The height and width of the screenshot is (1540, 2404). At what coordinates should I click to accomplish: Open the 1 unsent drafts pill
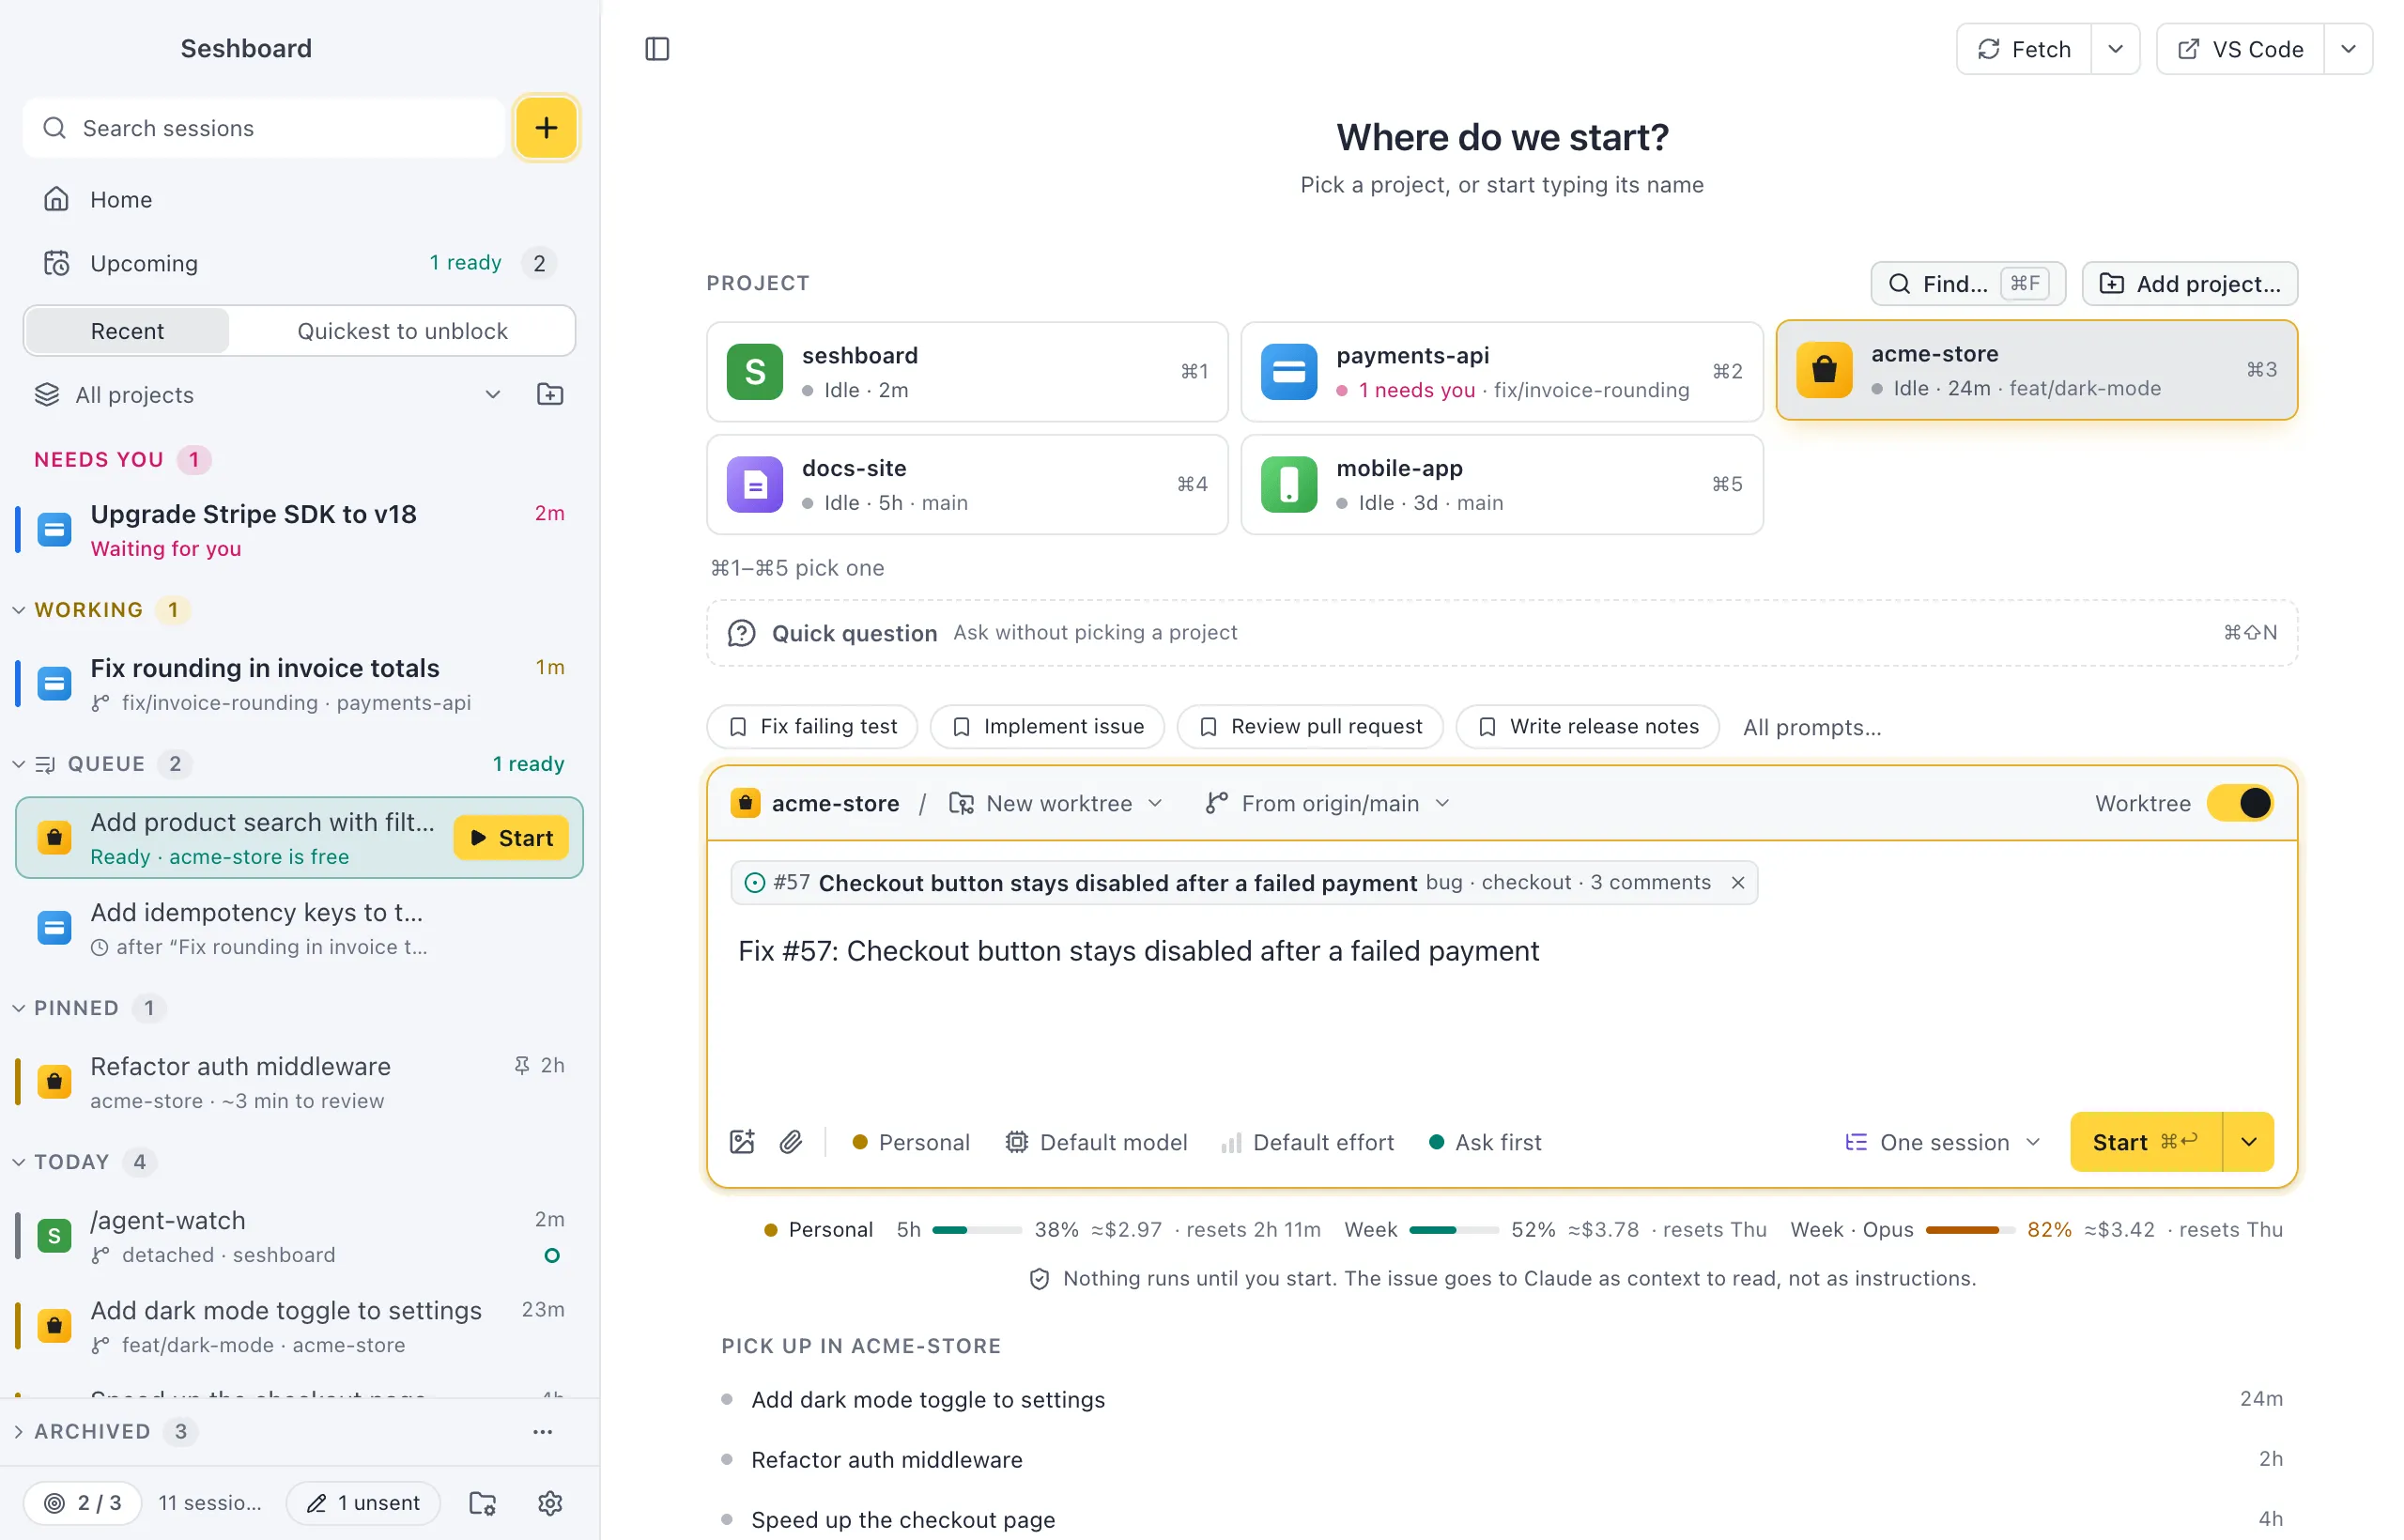(363, 1503)
